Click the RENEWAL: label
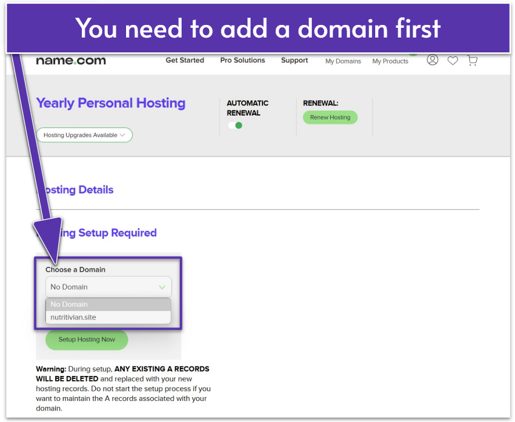Viewport: 515px width, 422px height. point(321,103)
